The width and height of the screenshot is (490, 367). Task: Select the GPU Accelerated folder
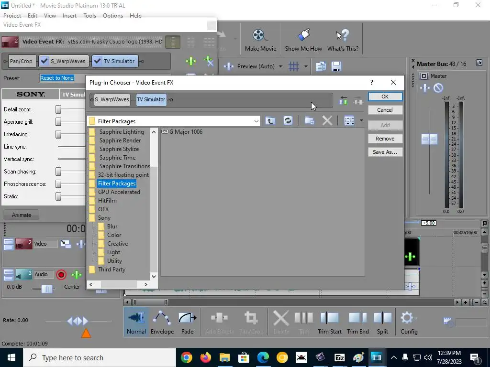click(119, 192)
